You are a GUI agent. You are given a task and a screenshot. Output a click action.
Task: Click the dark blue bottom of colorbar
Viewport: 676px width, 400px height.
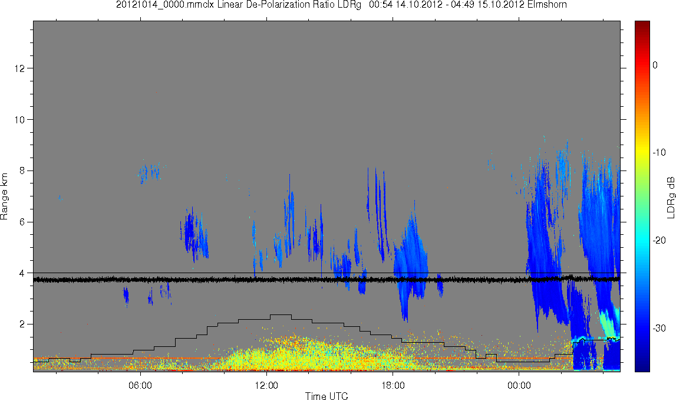pyautogui.click(x=642, y=367)
